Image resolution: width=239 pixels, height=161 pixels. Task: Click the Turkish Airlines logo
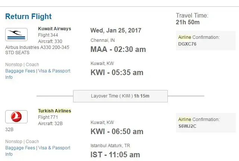tap(16, 117)
